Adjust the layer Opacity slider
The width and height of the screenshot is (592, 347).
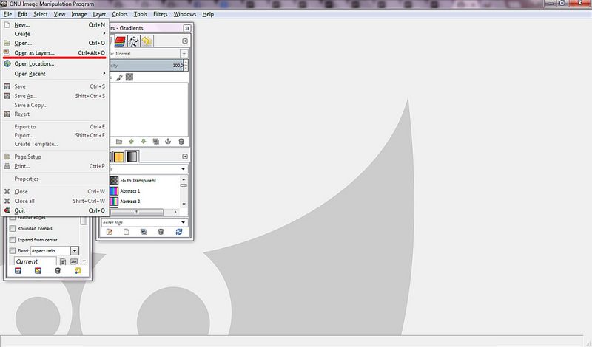pyautogui.click(x=146, y=65)
